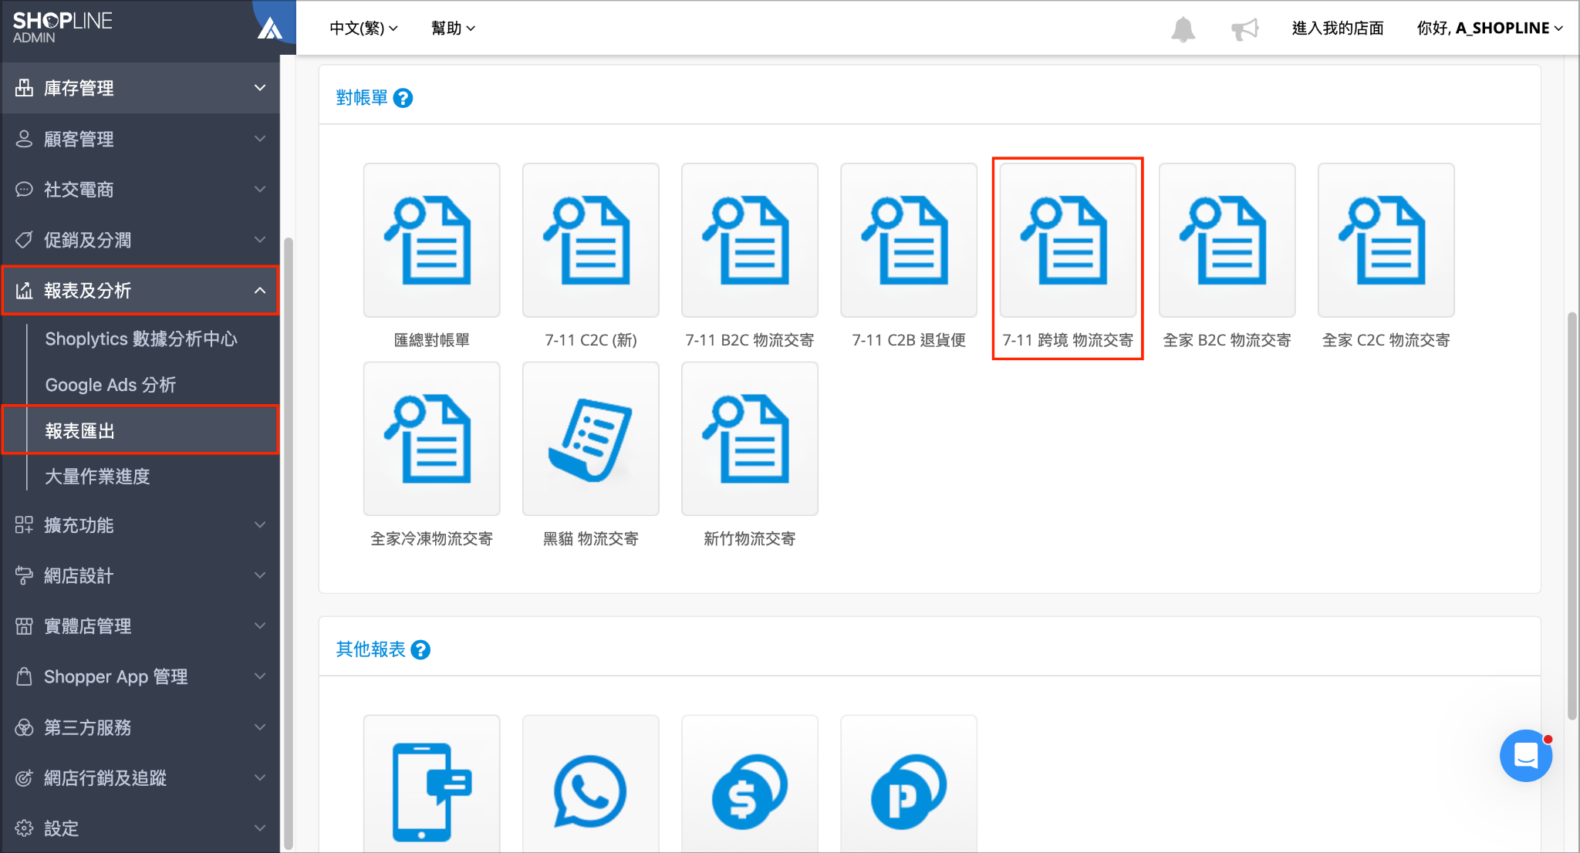Image resolution: width=1580 pixels, height=853 pixels.
Task: Select 大量作業進度 submenu item
Action: point(97,477)
